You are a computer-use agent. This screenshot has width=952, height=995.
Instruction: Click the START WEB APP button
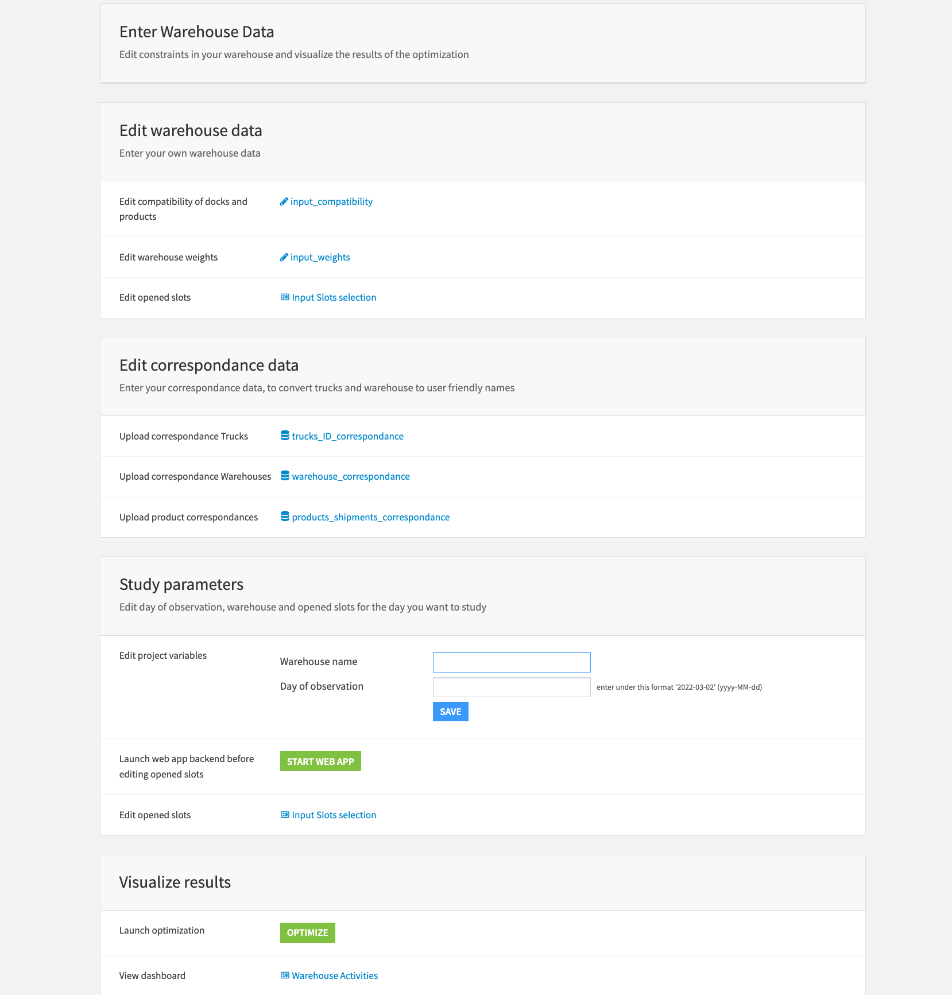pyautogui.click(x=320, y=761)
